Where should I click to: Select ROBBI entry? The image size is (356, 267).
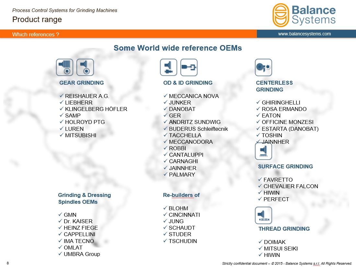point(178,148)
